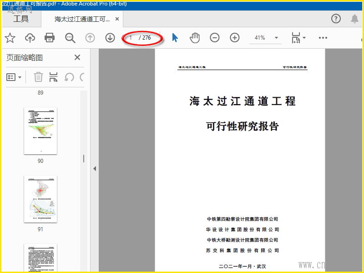
Task: Activate the hand pan tool
Action: pyautogui.click(x=195, y=38)
